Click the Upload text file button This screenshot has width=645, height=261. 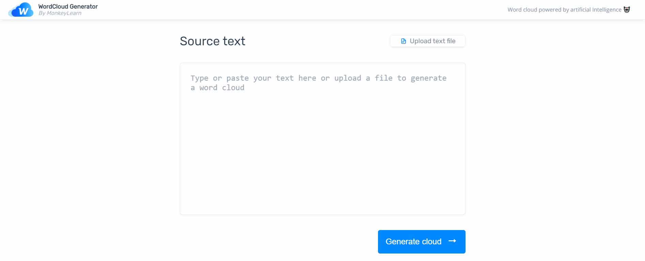click(428, 41)
